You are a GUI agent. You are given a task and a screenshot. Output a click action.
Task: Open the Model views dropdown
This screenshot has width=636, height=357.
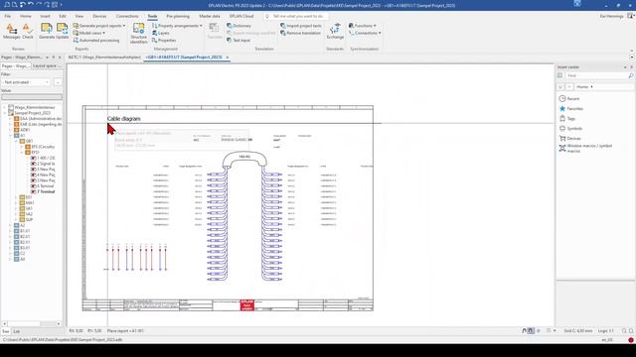tap(88, 33)
